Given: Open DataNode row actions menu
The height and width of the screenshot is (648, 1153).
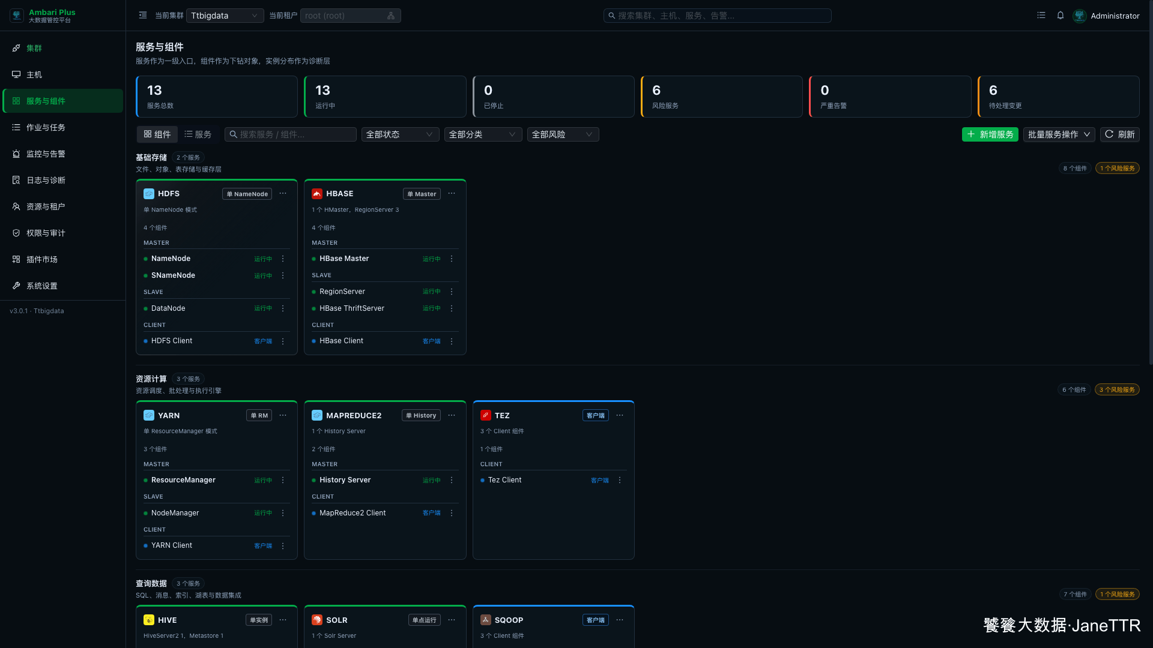Looking at the screenshot, I should (x=283, y=308).
